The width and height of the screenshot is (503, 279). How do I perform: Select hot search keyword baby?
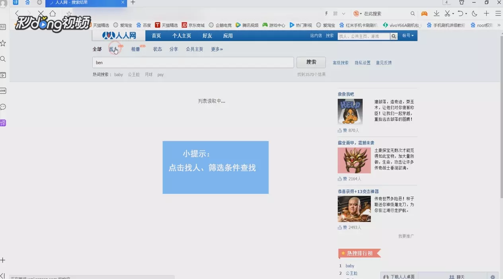click(118, 74)
